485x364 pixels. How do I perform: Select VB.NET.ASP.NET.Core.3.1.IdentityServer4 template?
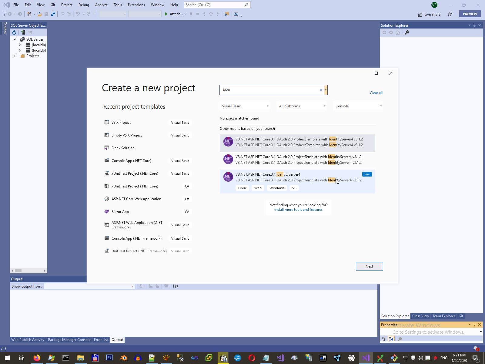[x=297, y=181]
